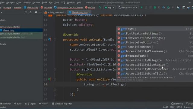Click override gutter icon on line 15

click(50, 39)
